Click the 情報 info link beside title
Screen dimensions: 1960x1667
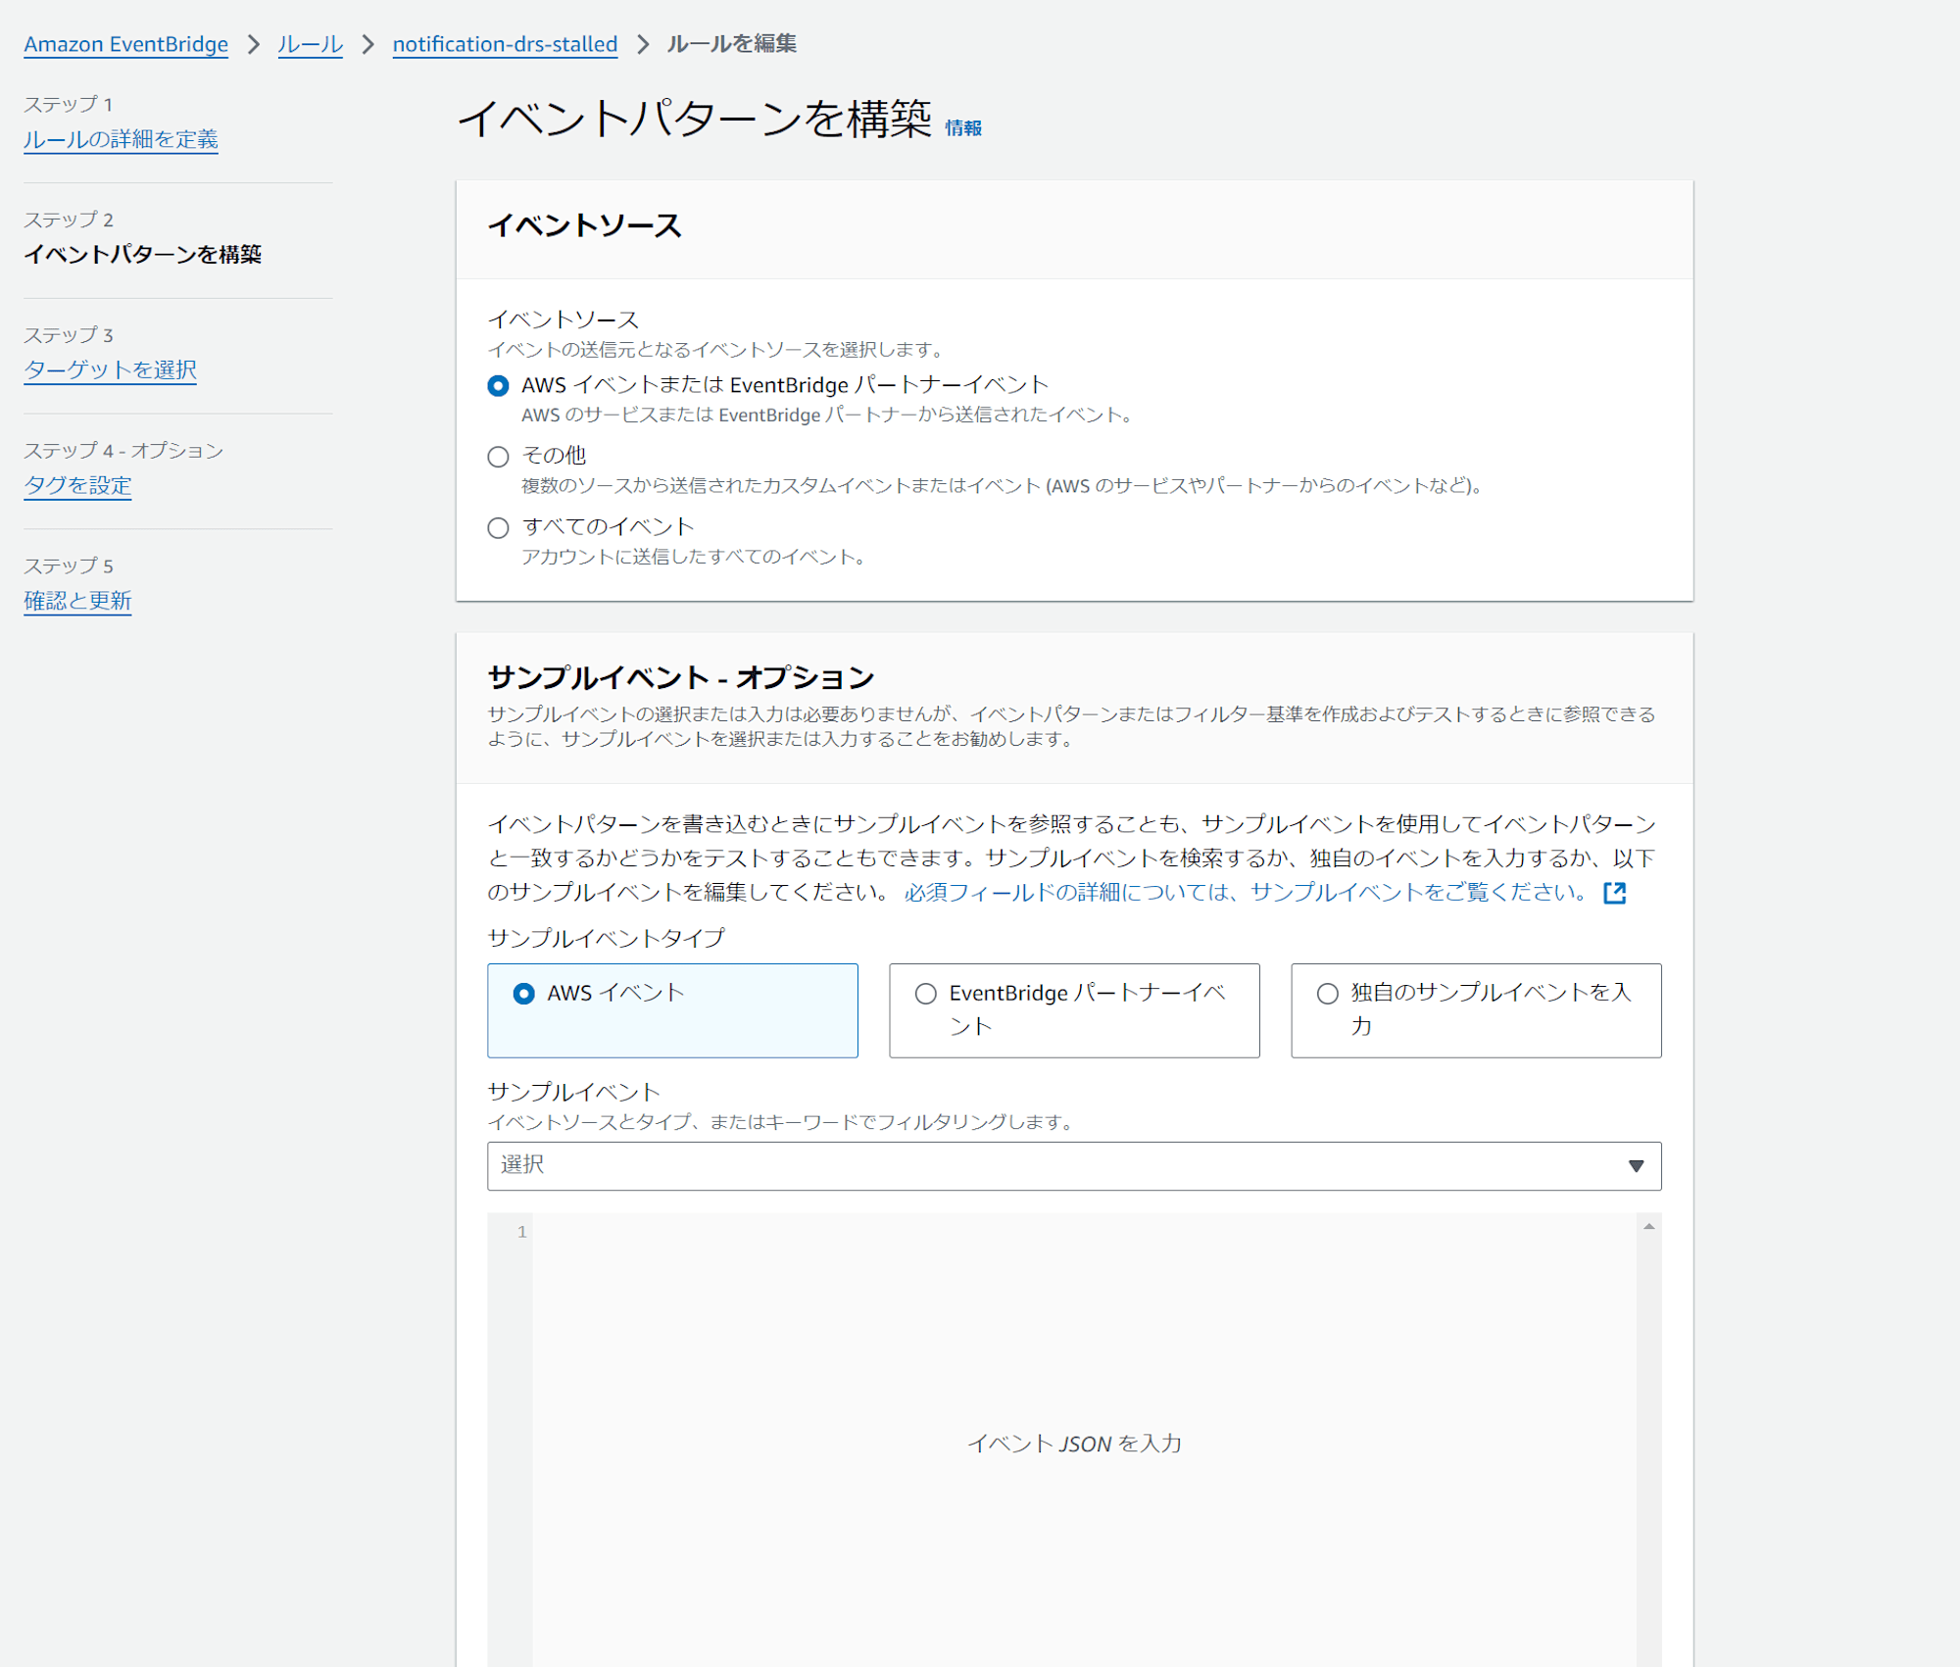click(x=963, y=128)
